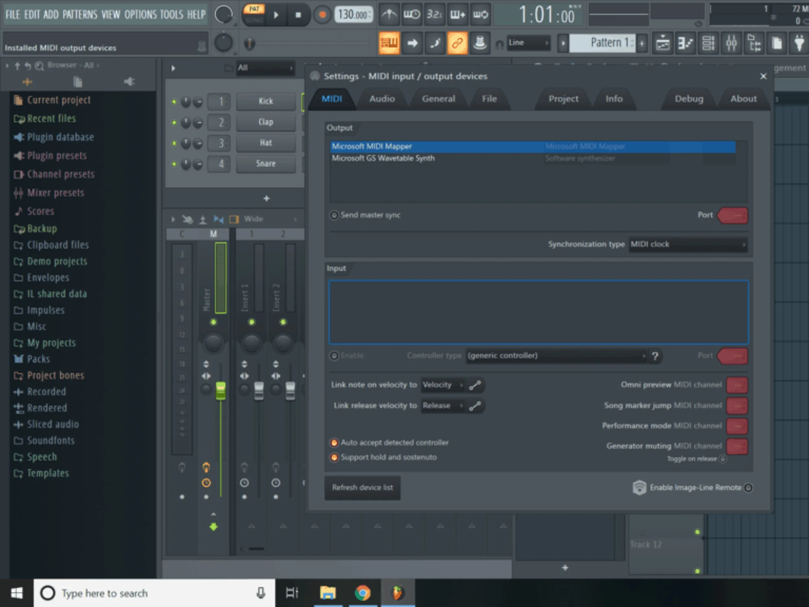The image size is (809, 607).
Task: Switch to the Audio settings tab
Action: click(x=382, y=99)
